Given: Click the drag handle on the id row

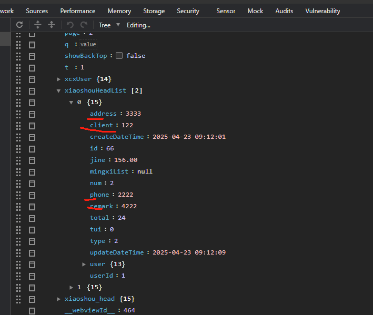Looking at the screenshot, I should [x=18, y=149].
